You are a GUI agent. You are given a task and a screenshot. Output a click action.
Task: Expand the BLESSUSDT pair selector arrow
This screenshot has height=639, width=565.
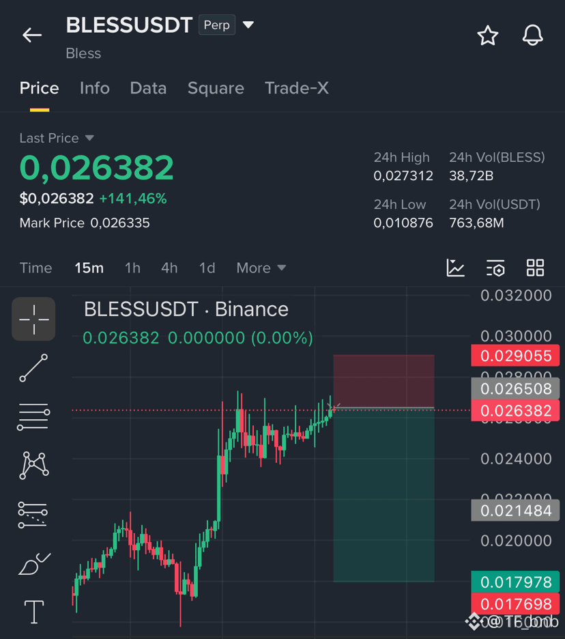point(248,25)
